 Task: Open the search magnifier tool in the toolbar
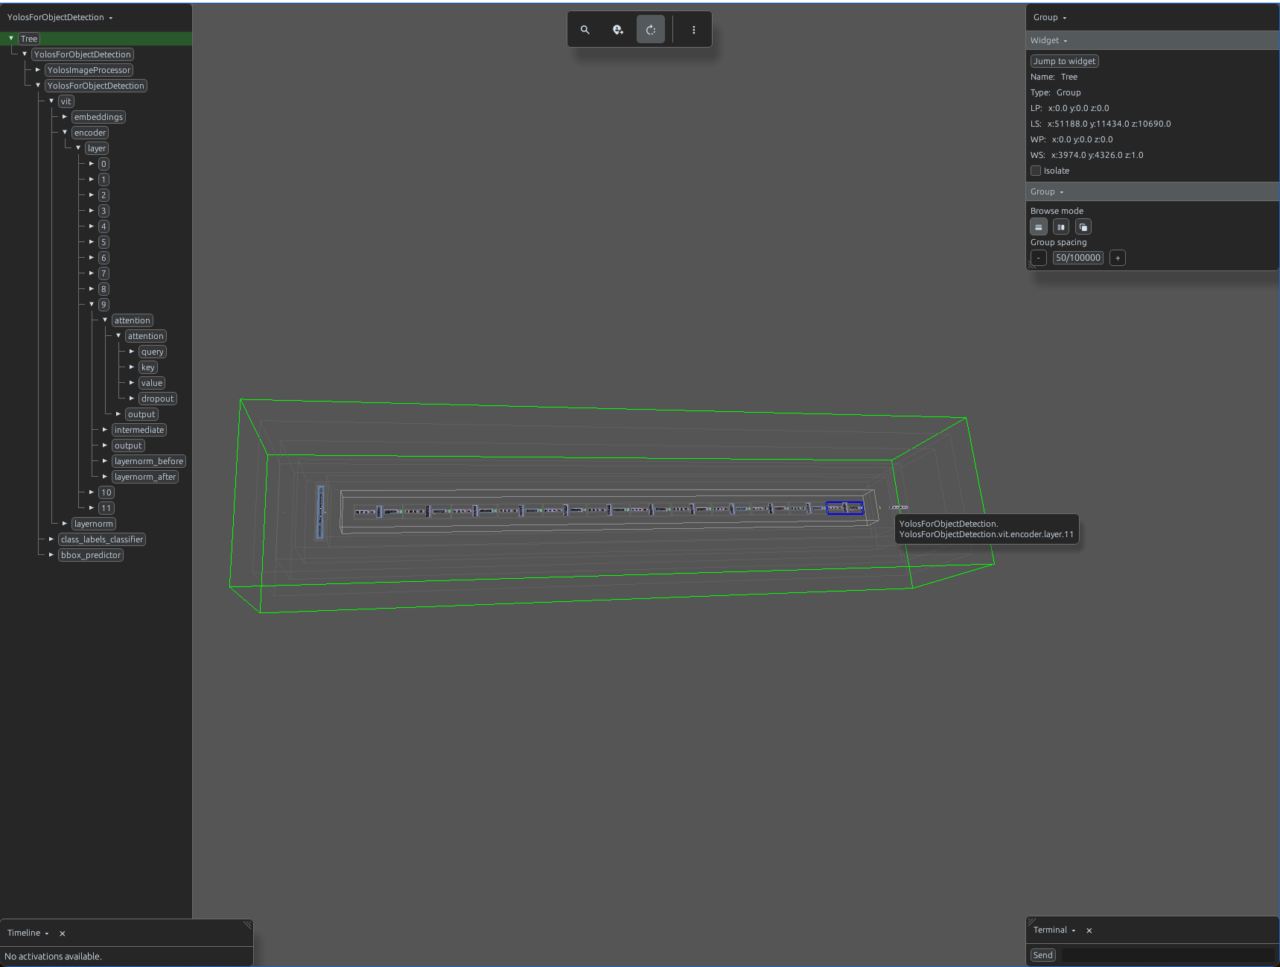(585, 30)
